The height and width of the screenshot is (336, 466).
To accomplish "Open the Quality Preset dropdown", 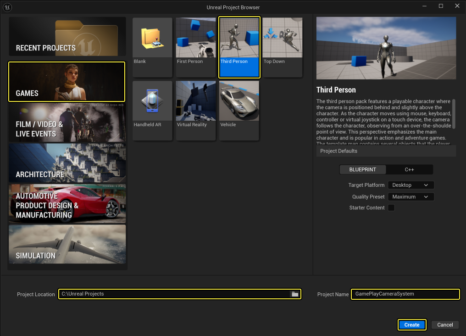I will pos(411,196).
